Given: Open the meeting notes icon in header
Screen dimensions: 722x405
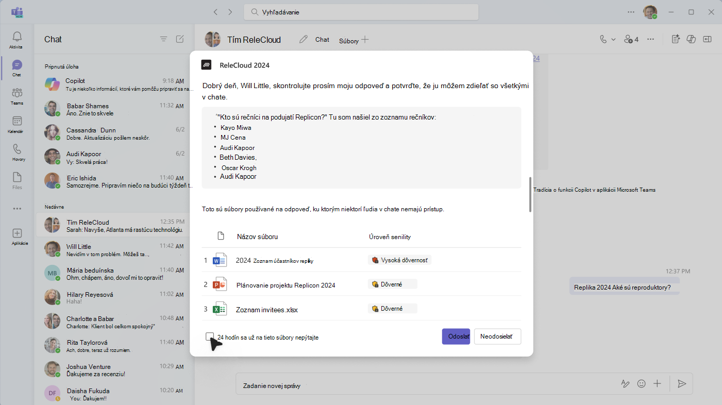Looking at the screenshot, I should click(676, 39).
